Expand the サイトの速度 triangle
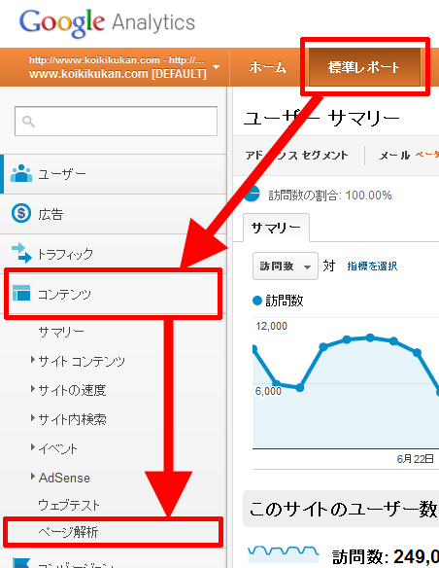This screenshot has width=439, height=568. click(33, 389)
